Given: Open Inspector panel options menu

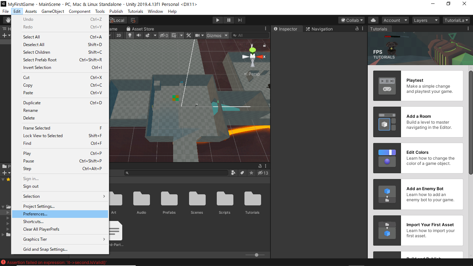Looking at the screenshot, I should pos(363,29).
